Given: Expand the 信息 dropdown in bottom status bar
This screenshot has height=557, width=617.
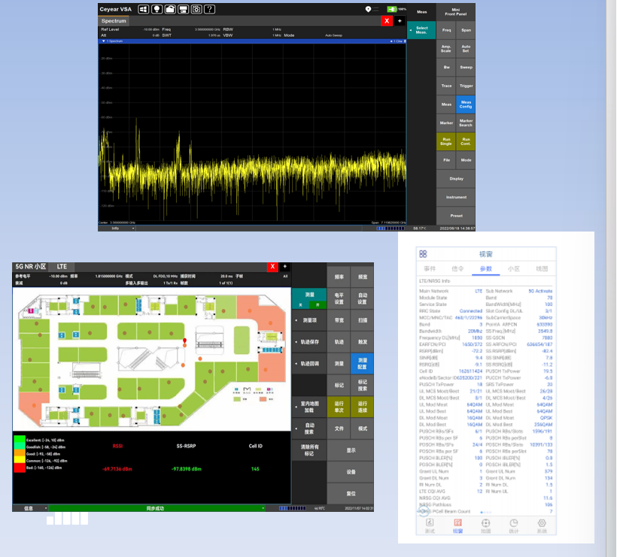Looking at the screenshot, I should pyautogui.click(x=30, y=508).
